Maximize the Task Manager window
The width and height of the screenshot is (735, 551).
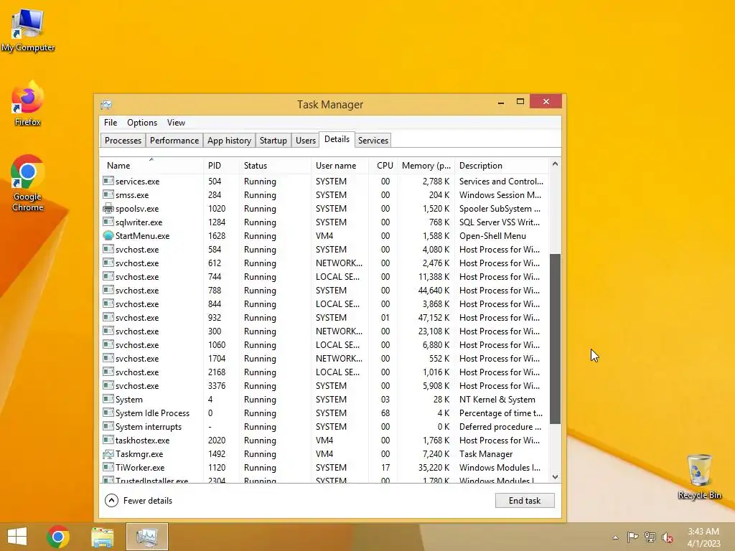pyautogui.click(x=520, y=102)
